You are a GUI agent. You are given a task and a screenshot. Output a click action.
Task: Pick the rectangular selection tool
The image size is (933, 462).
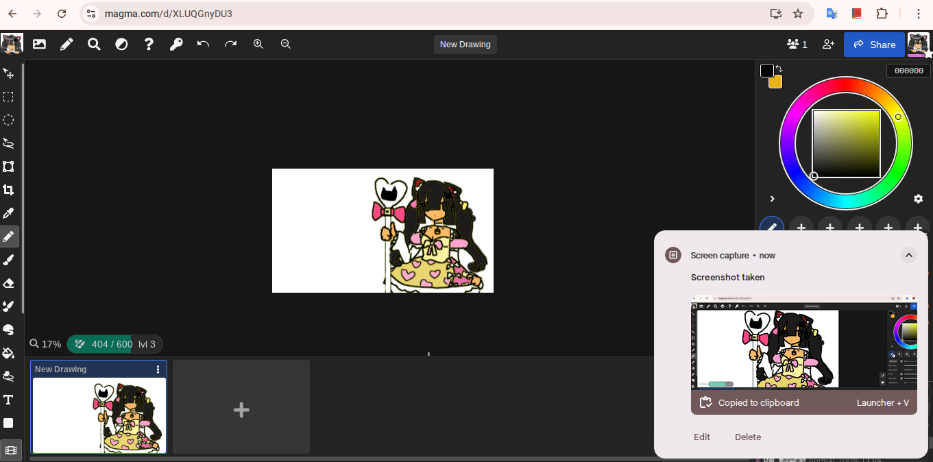tap(9, 97)
